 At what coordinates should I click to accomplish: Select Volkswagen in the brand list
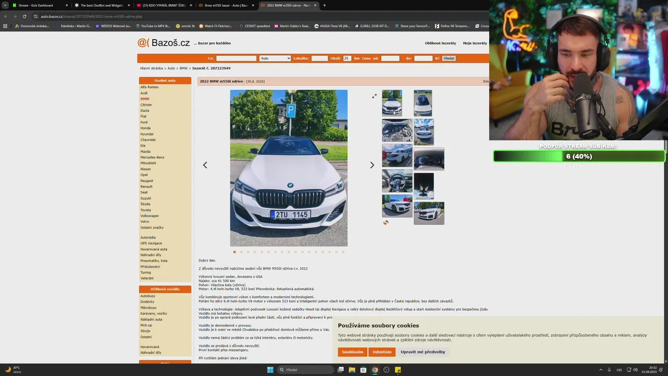click(149, 216)
